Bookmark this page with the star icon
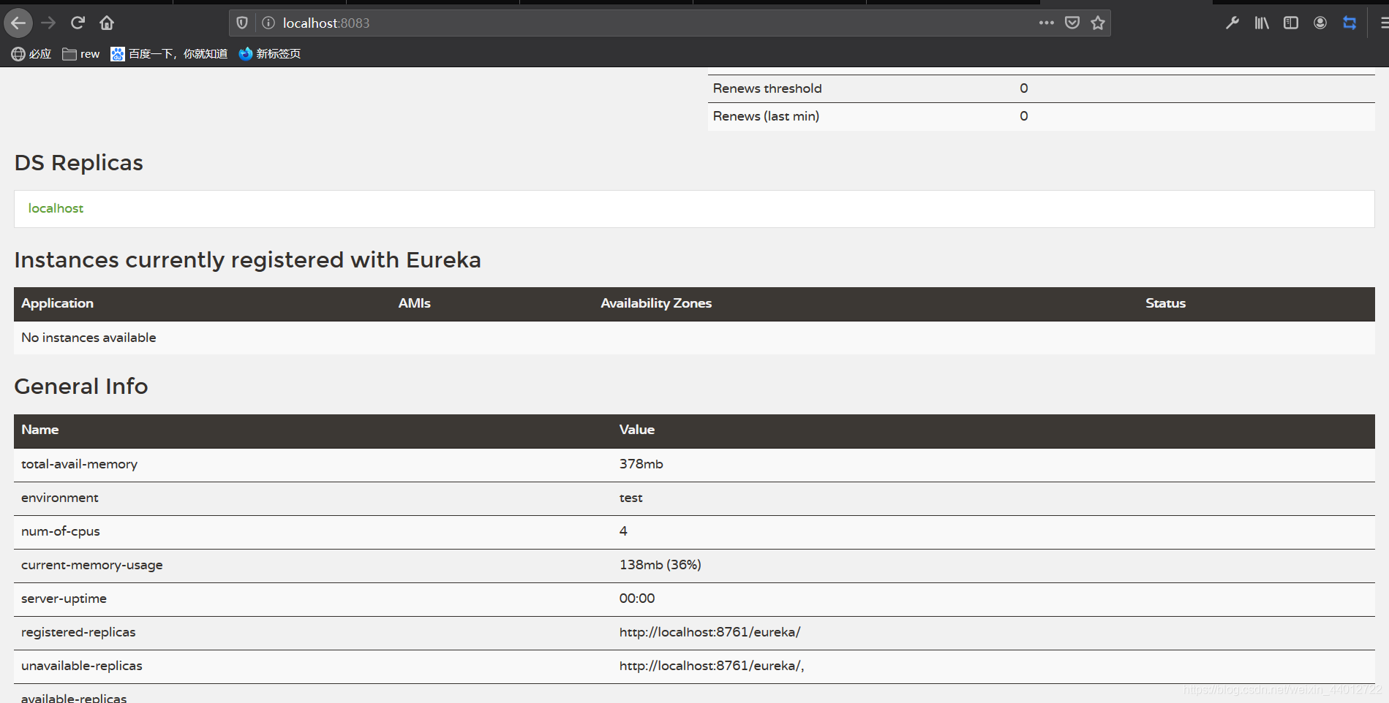This screenshot has width=1389, height=703. [1098, 23]
